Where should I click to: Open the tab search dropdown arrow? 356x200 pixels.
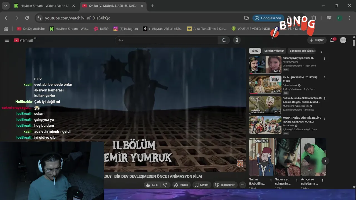(x=6, y=6)
